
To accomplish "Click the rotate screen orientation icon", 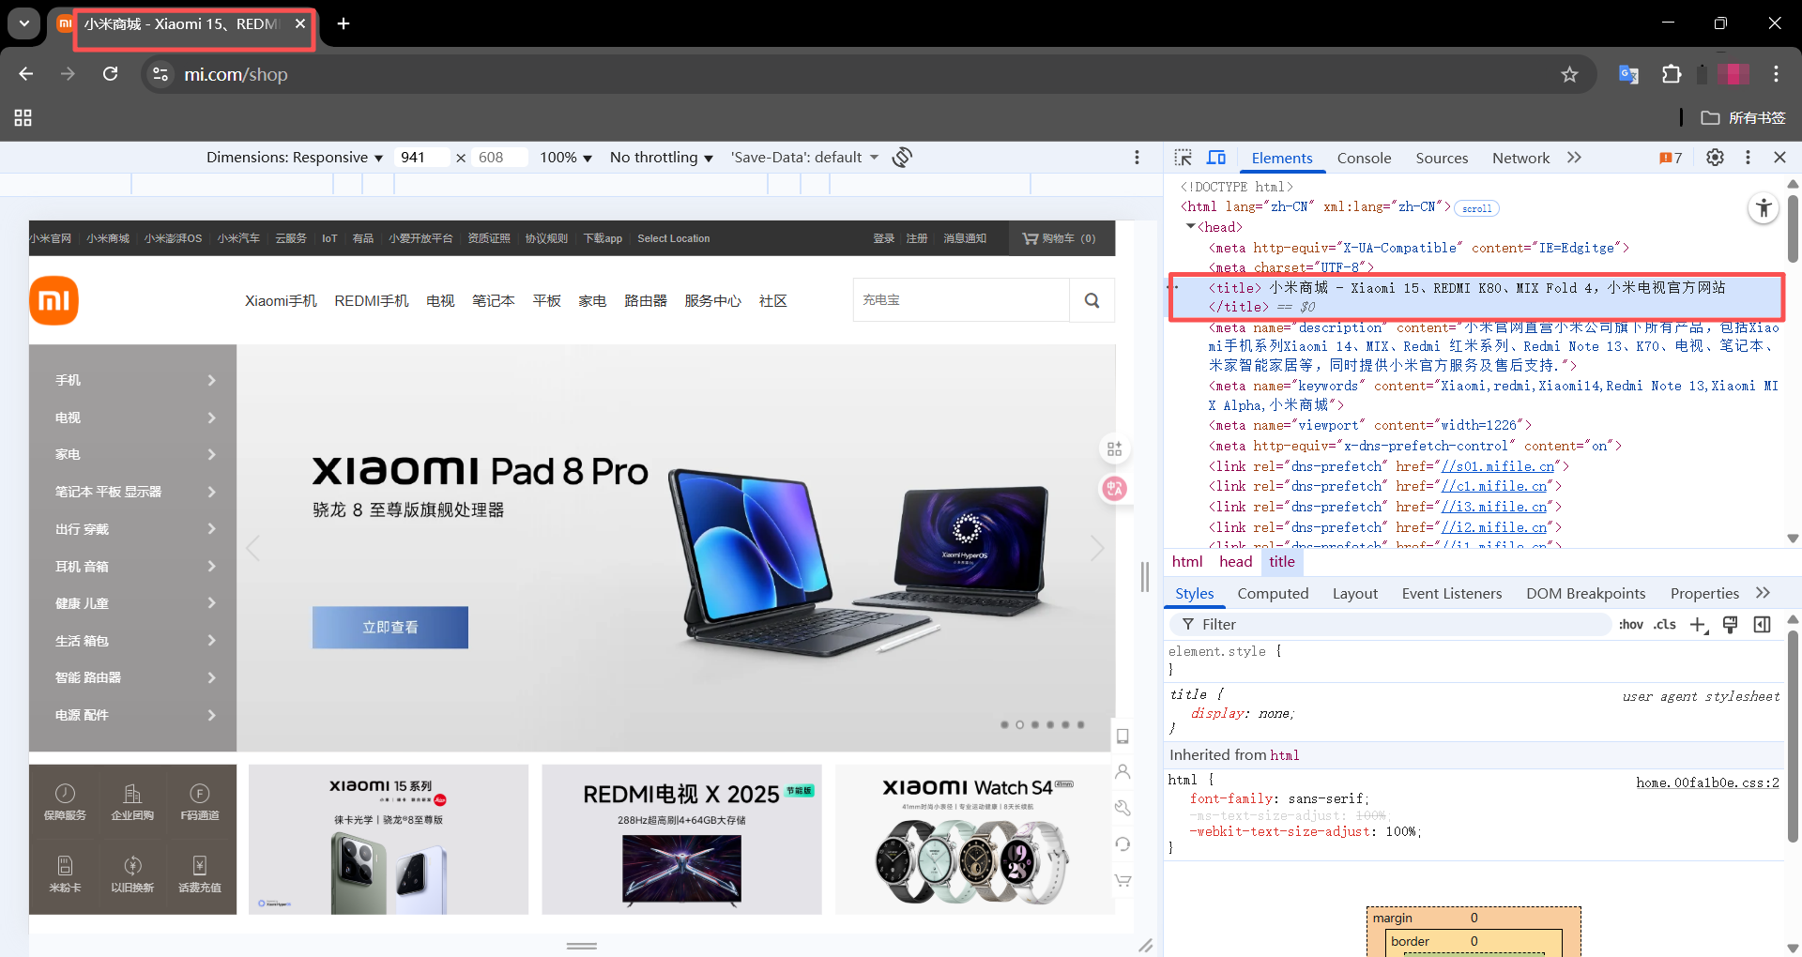I will point(902,158).
